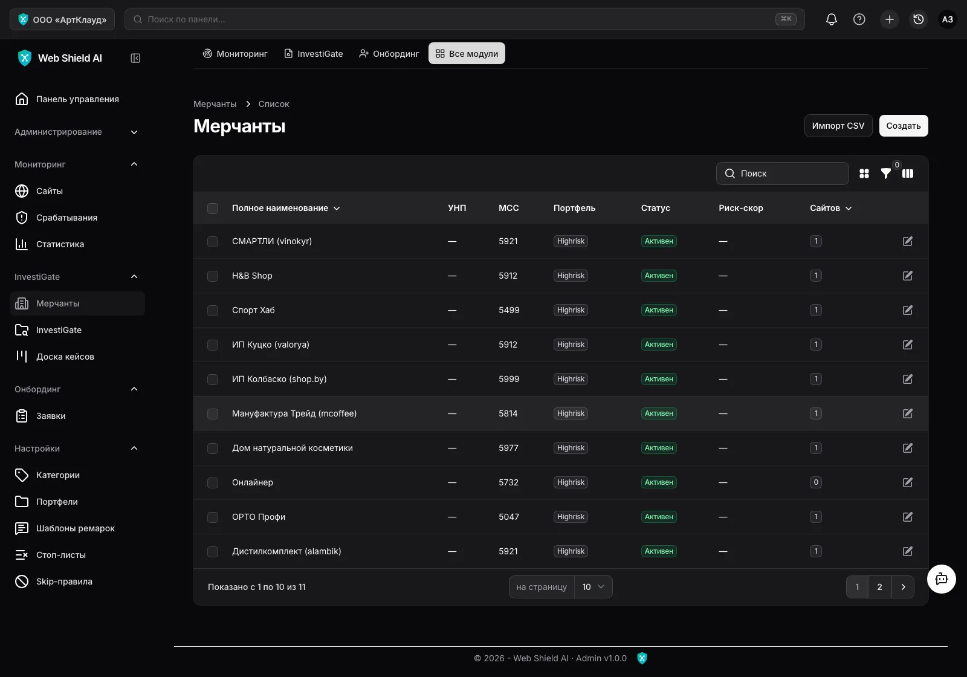Viewport: 967px width, 677px height.
Task: Tick the checkbox for H&B Shop row
Action: (x=213, y=276)
